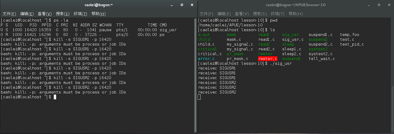Click the 'critical.c' file name
Viewport: 394px width, 134px height.
pos(210,54)
